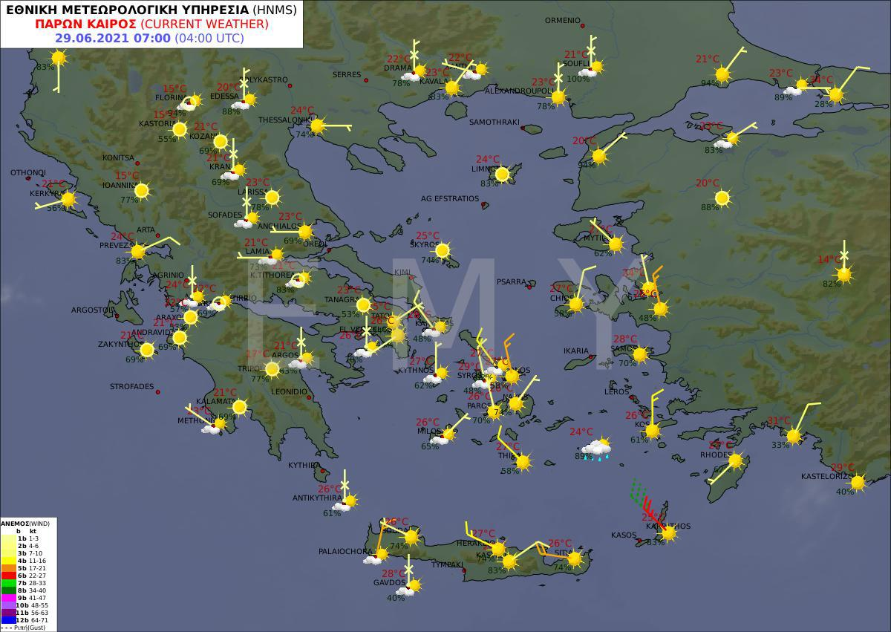Click the Gavdos weather icon
This screenshot has height=632, width=891.
coord(411,587)
